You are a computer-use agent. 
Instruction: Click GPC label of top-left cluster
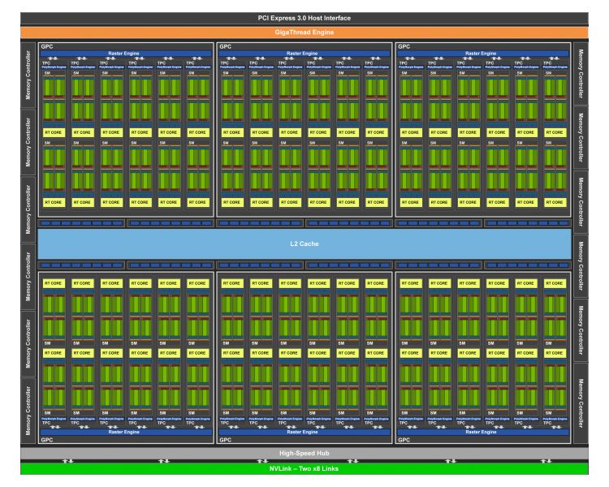point(45,46)
